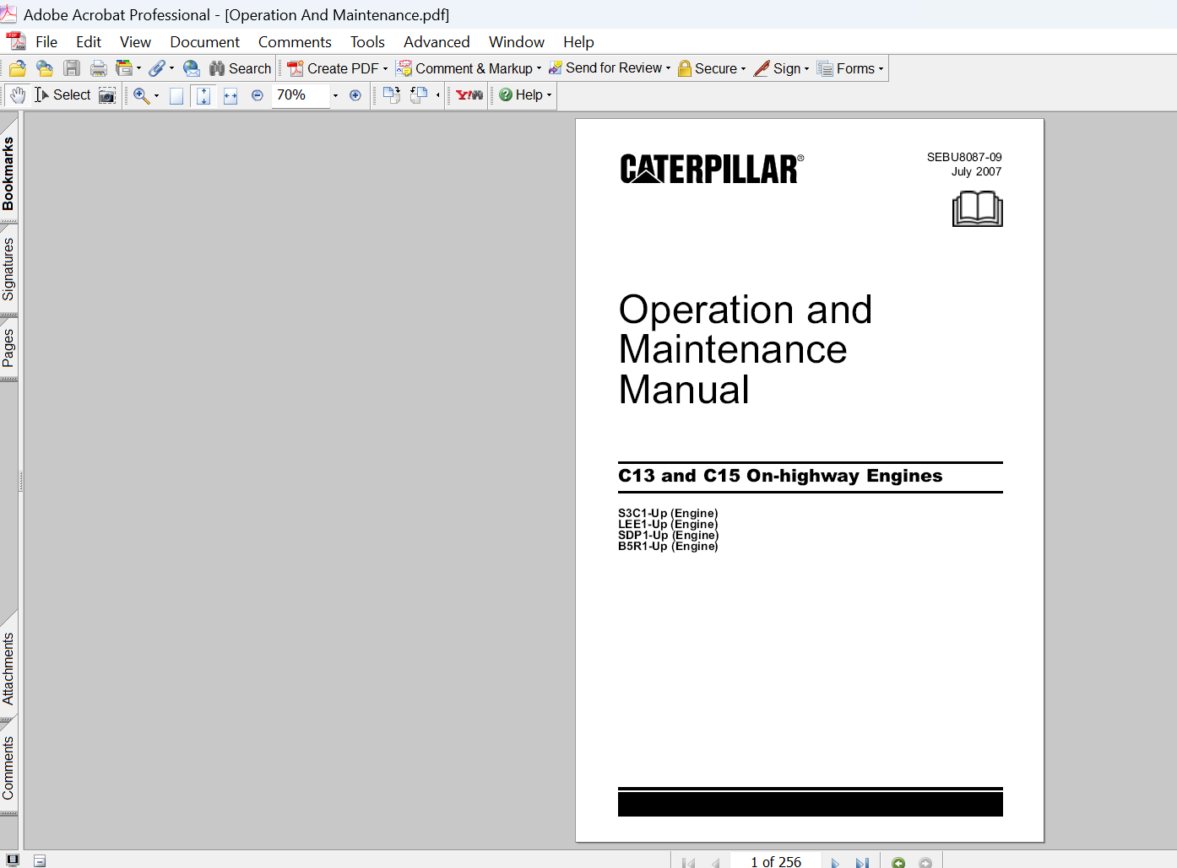This screenshot has width=1177, height=868.
Task: Go to the next page
Action: (835, 862)
